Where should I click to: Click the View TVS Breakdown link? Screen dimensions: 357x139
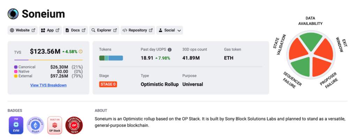pyautogui.click(x=48, y=85)
